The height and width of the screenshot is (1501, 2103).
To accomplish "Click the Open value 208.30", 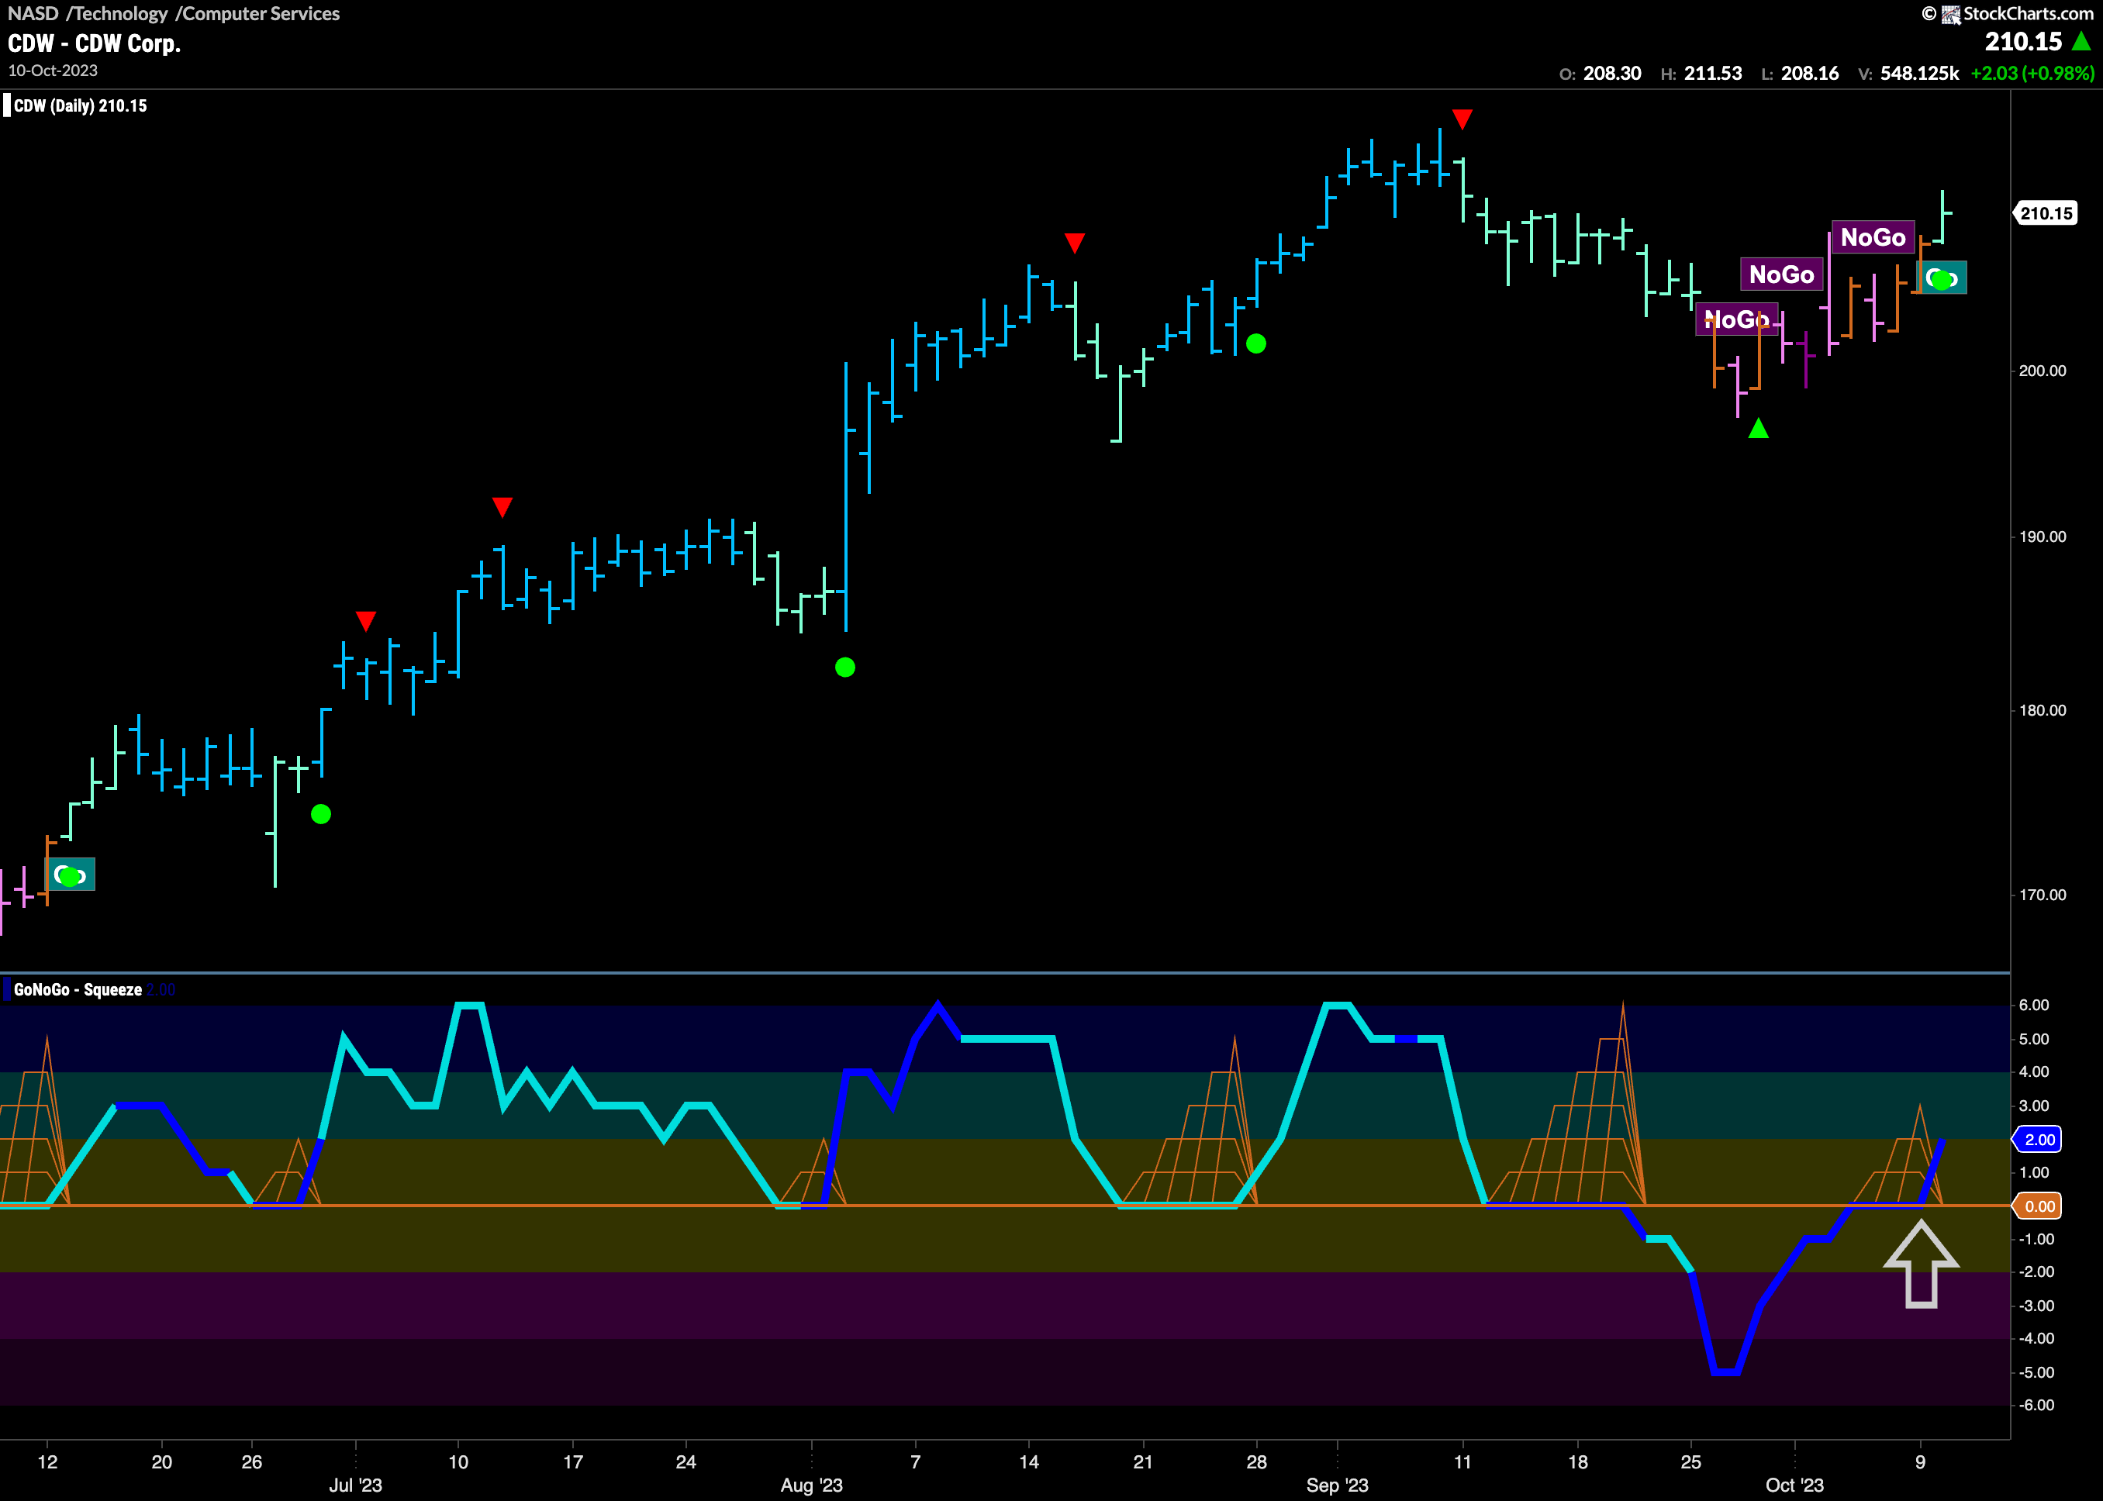I will (1612, 73).
